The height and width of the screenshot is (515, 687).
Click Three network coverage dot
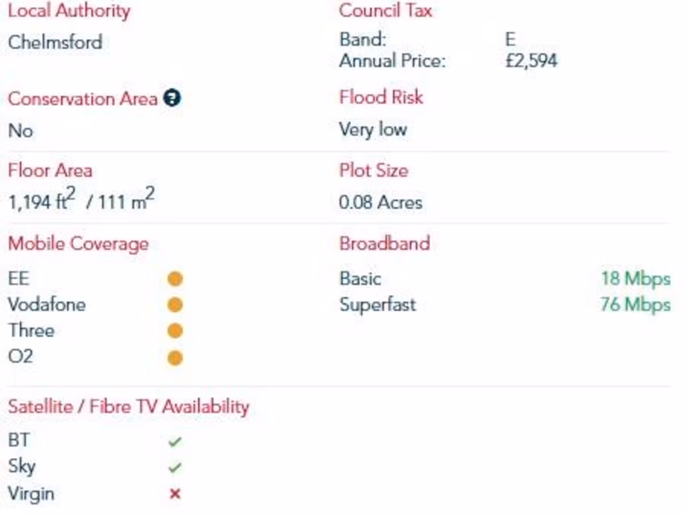174,331
